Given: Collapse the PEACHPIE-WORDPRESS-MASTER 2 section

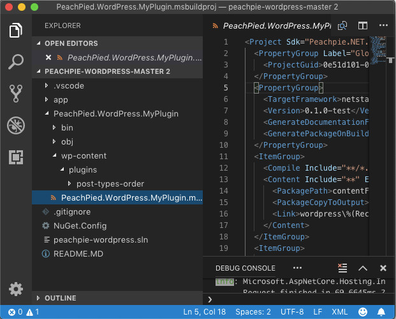Looking at the screenshot, I should tap(39, 71).
